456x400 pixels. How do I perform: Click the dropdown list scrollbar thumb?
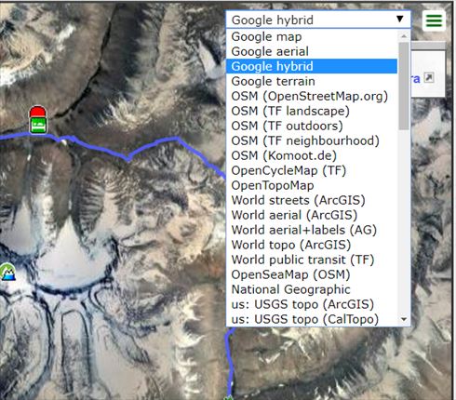(404, 86)
